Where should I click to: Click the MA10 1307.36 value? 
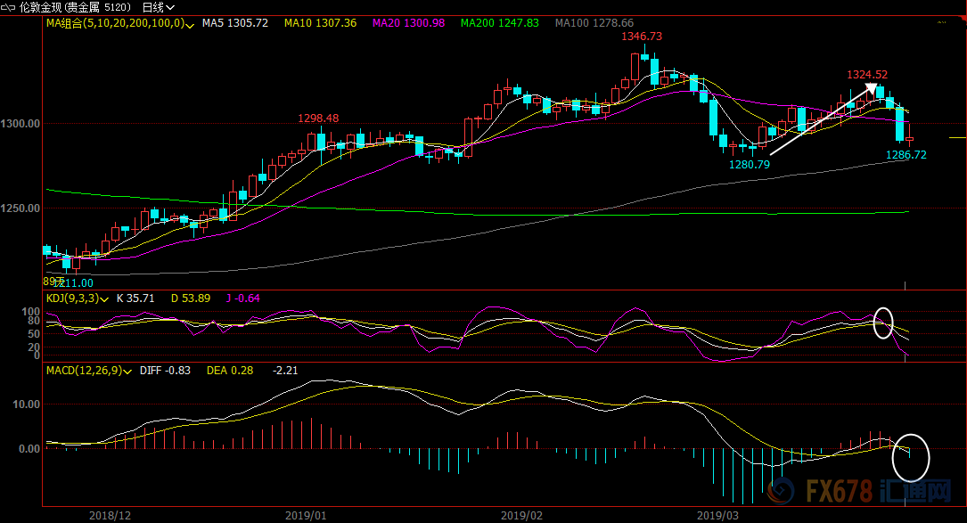(320, 23)
